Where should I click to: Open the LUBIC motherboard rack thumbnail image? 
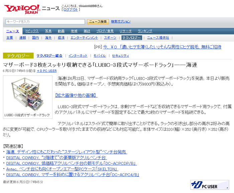pyautogui.click(x=28, y=94)
